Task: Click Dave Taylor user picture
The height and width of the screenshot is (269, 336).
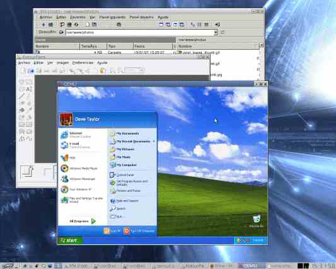Action: [66, 119]
